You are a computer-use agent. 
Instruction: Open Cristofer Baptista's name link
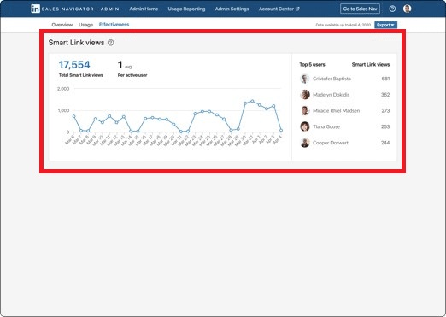pyautogui.click(x=332, y=79)
